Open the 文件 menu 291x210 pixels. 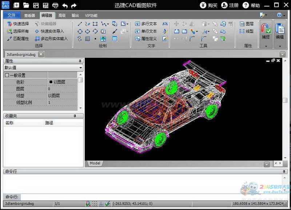point(12,16)
